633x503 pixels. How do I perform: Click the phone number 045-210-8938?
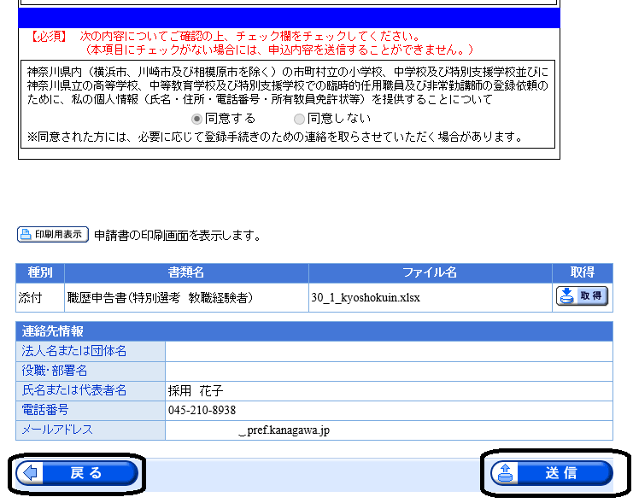(202, 411)
